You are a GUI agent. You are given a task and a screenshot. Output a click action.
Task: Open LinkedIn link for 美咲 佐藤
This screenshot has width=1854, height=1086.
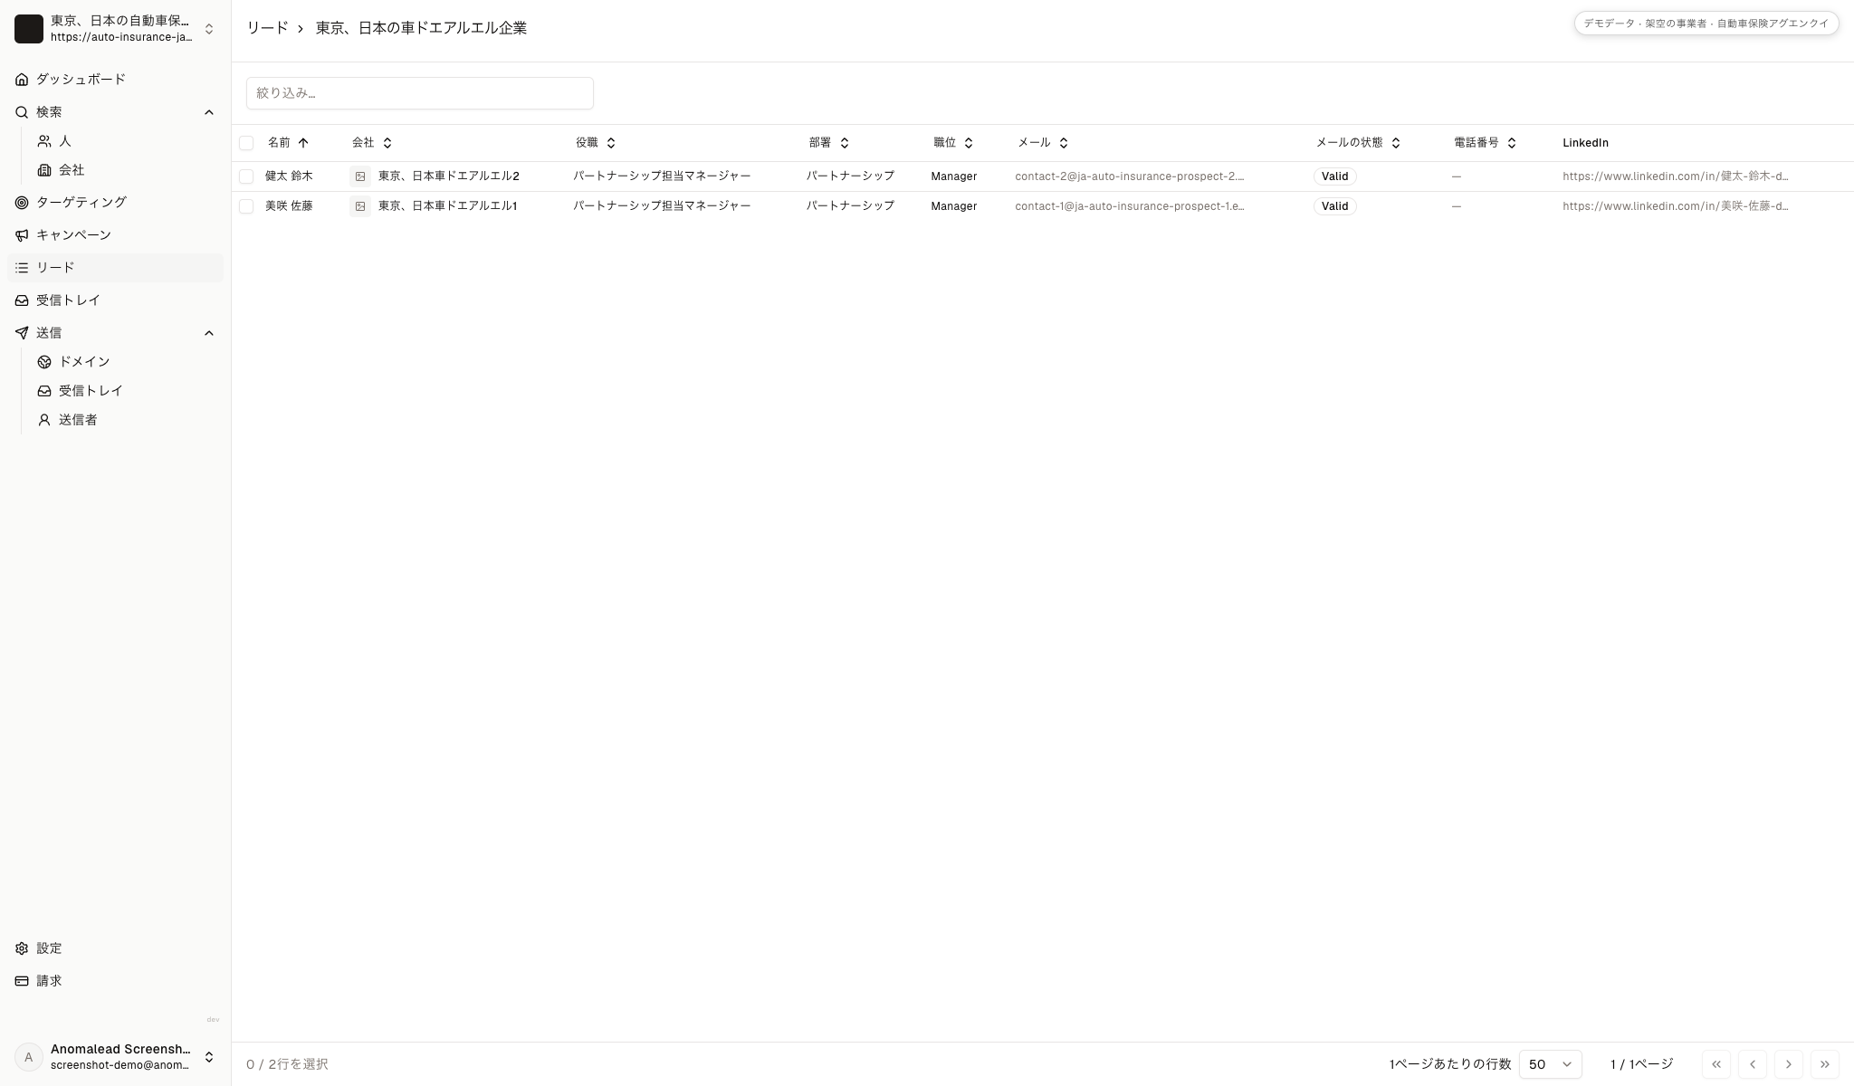[1675, 206]
